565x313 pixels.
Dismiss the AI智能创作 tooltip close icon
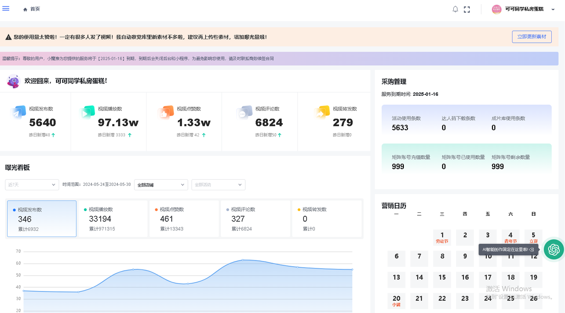[x=531, y=250]
